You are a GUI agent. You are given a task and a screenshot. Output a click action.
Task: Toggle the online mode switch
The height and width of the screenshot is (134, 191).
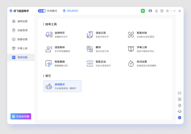pos(42,11)
